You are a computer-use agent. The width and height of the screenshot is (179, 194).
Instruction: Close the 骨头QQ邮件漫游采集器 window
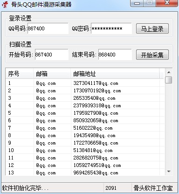pyautogui.click(x=167, y=3)
